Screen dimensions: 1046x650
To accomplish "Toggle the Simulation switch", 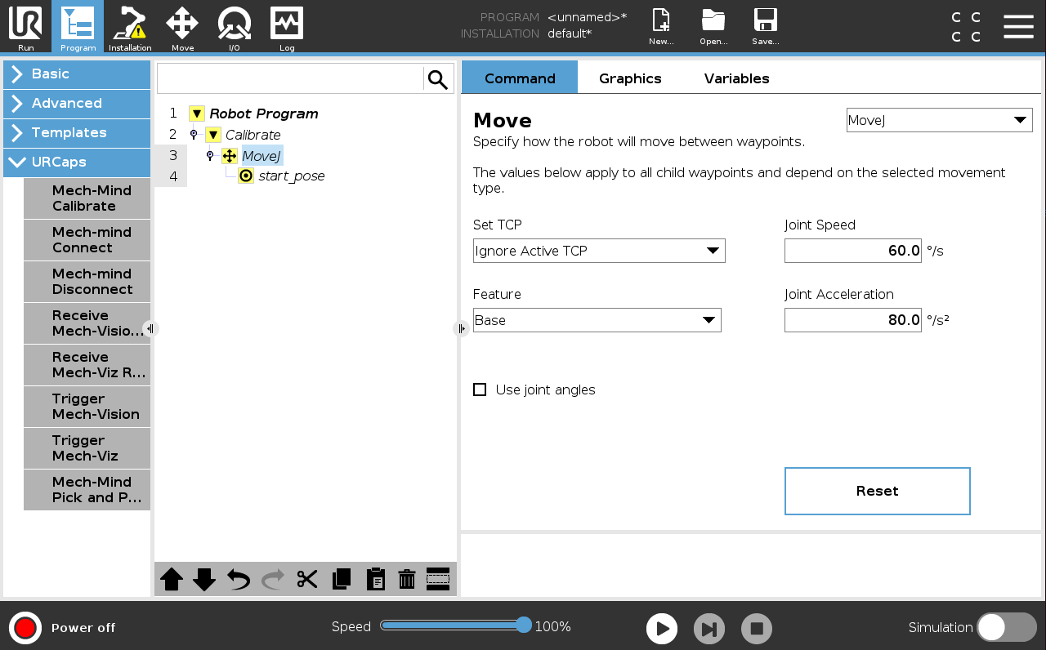I will 1006,627.
